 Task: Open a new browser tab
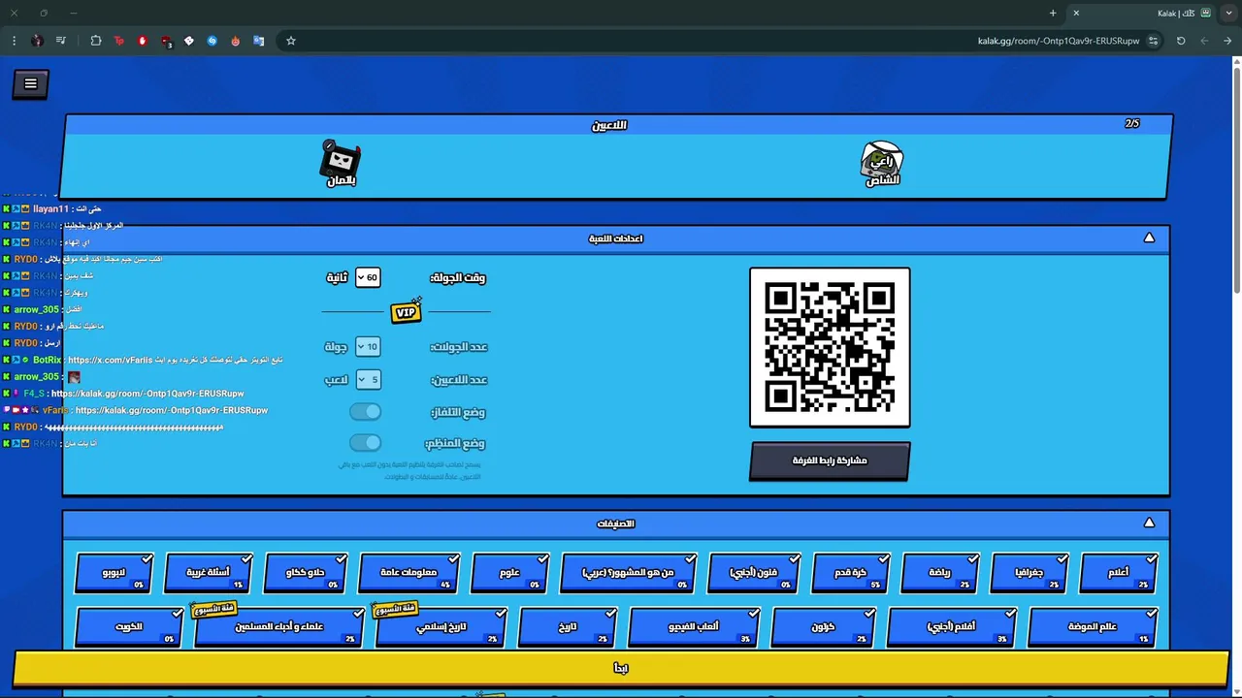1053,13
